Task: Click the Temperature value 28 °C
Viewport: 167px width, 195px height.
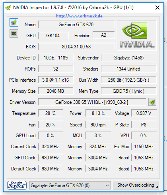Action: coord(50,113)
